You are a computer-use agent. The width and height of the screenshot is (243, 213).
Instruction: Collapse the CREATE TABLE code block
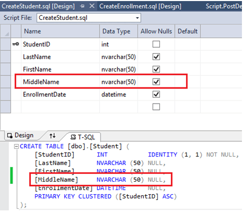[16, 147]
